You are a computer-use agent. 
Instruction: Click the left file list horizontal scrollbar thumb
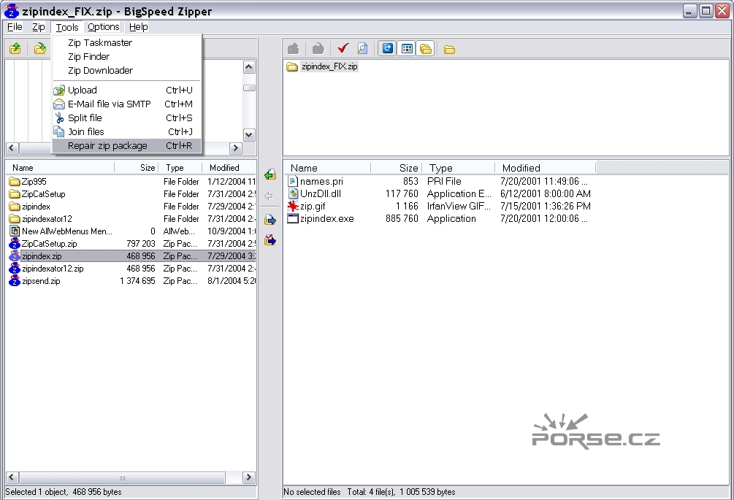pos(122,477)
